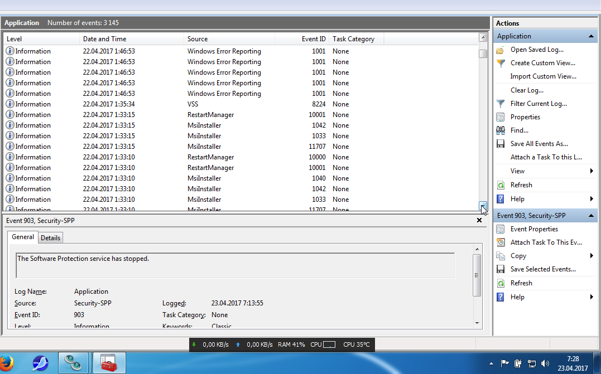Click the Help question-mark icon under Application

500,199
